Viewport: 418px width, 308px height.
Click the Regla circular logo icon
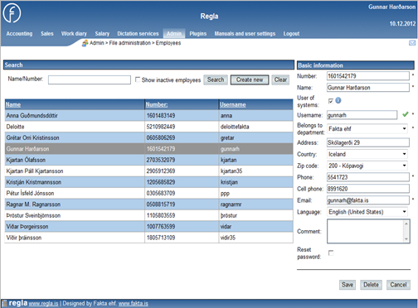point(12,13)
